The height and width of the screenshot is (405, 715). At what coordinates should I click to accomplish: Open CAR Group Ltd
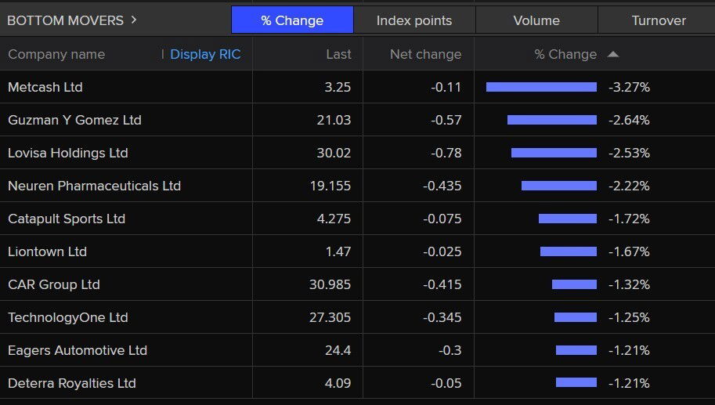click(54, 284)
